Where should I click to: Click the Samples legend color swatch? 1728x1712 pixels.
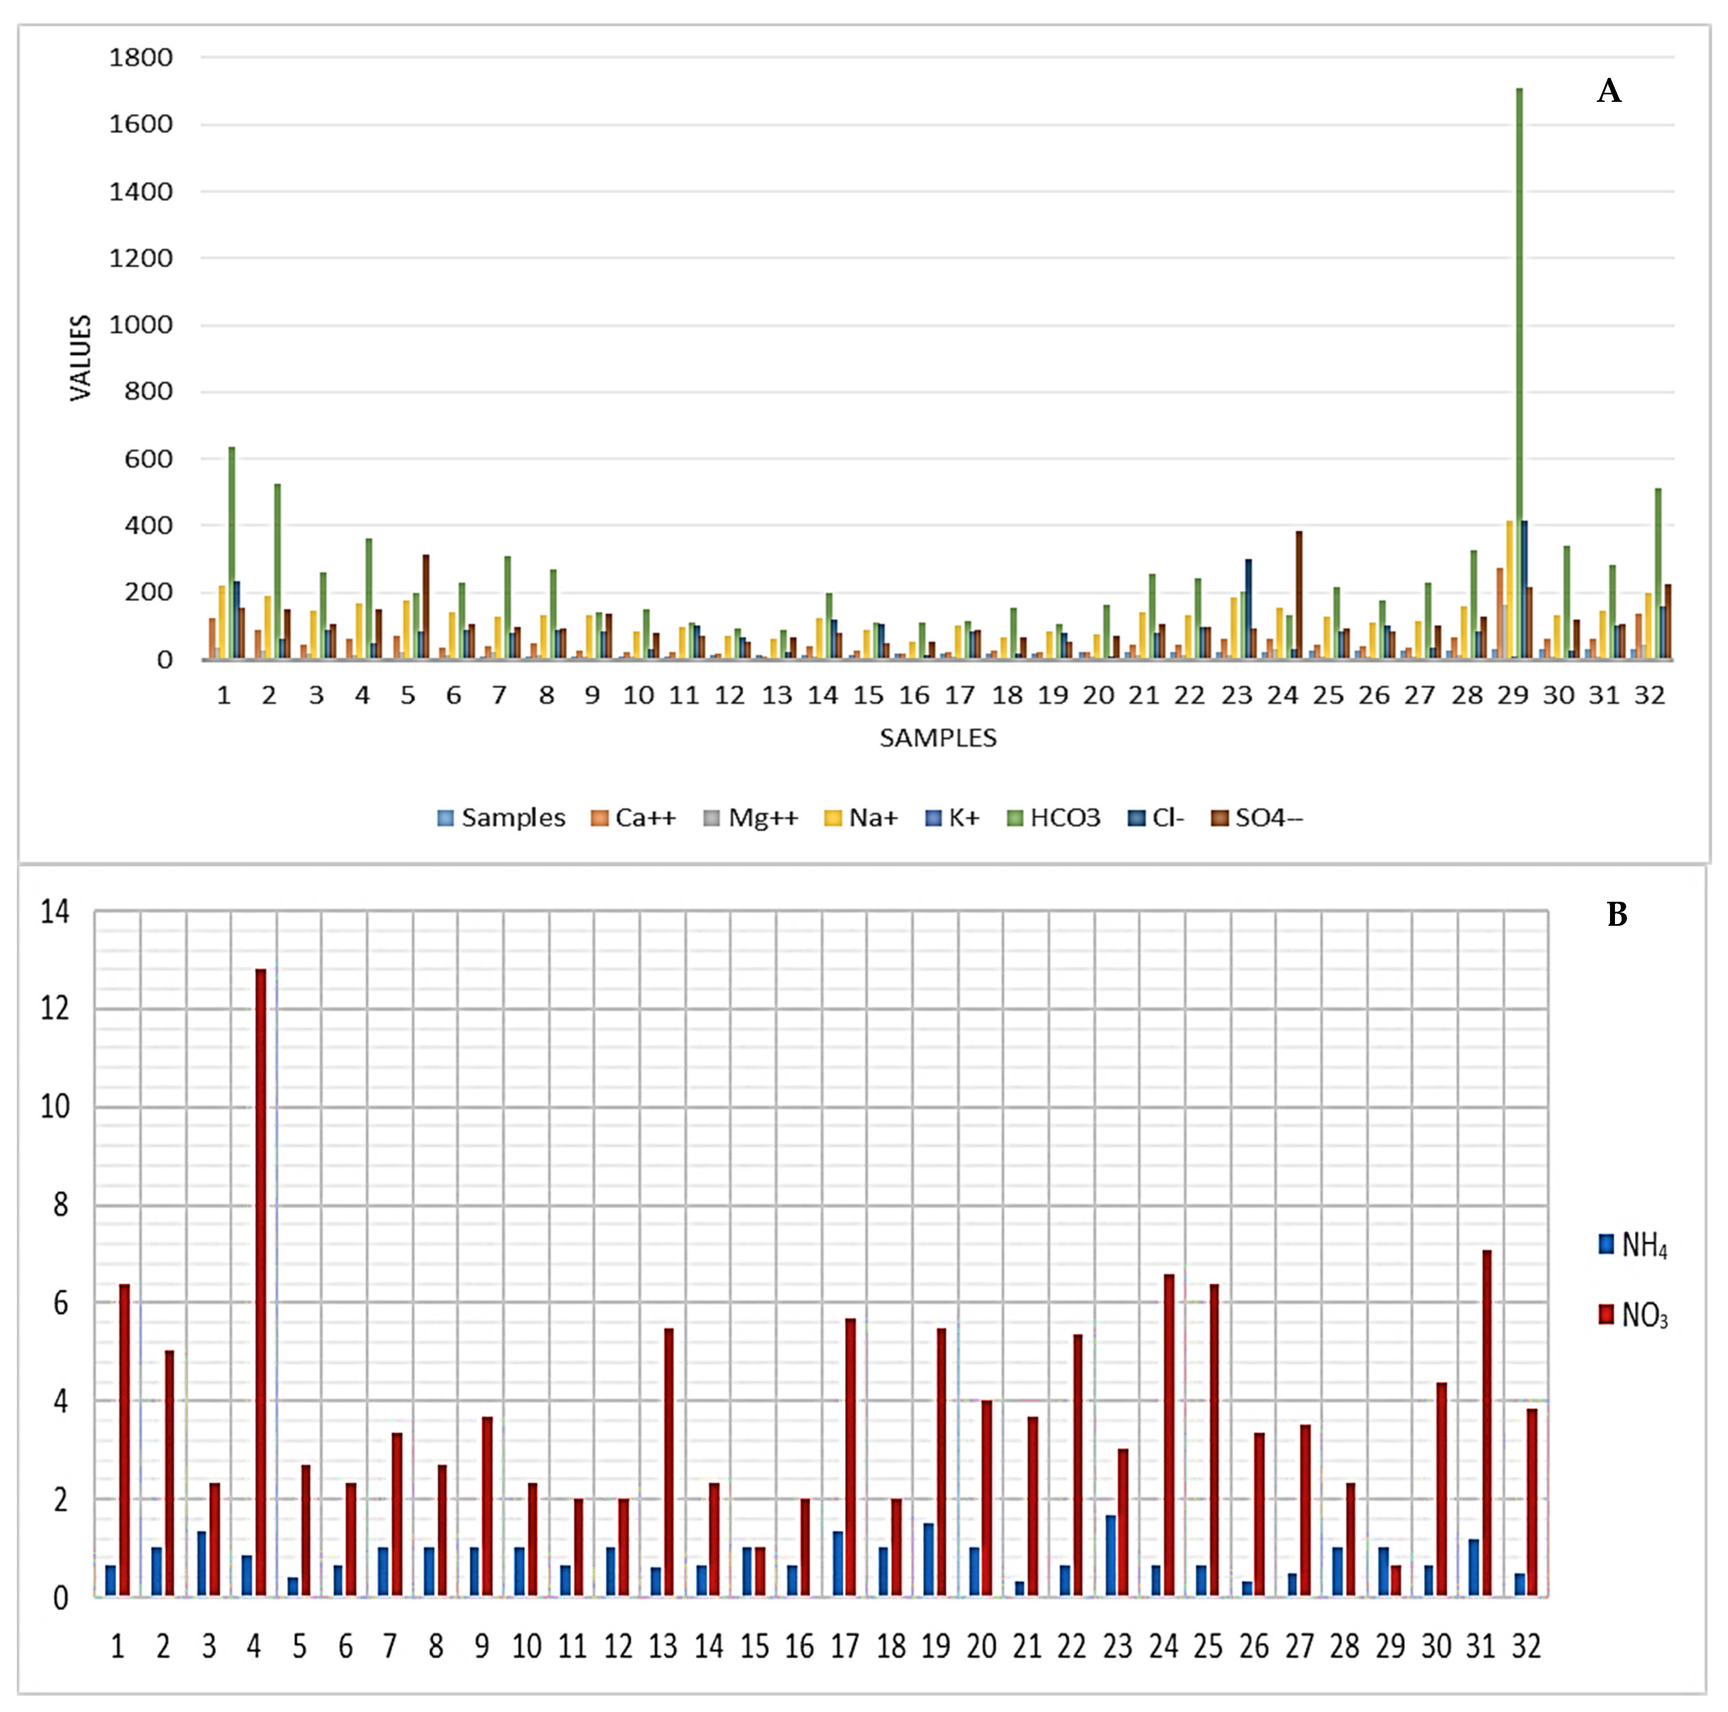click(x=445, y=818)
